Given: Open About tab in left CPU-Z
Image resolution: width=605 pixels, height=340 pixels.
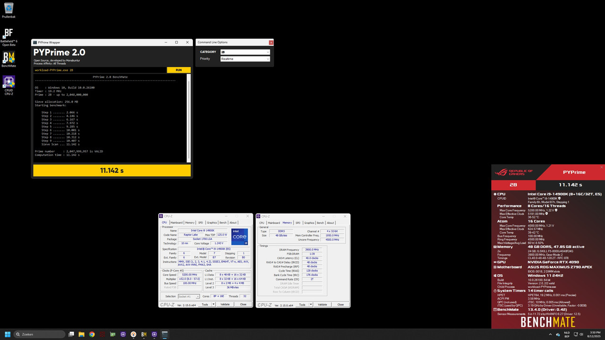Looking at the screenshot, I should coord(233,222).
